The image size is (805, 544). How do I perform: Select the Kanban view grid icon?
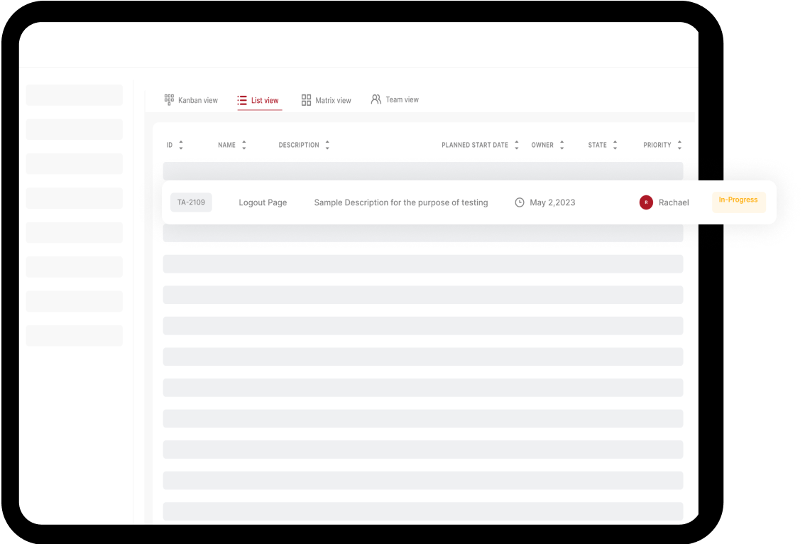170,99
